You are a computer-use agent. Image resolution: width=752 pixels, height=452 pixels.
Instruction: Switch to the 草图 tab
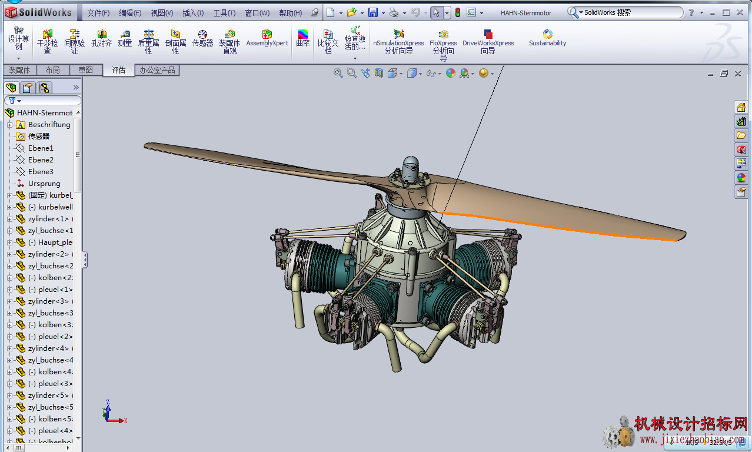click(86, 70)
